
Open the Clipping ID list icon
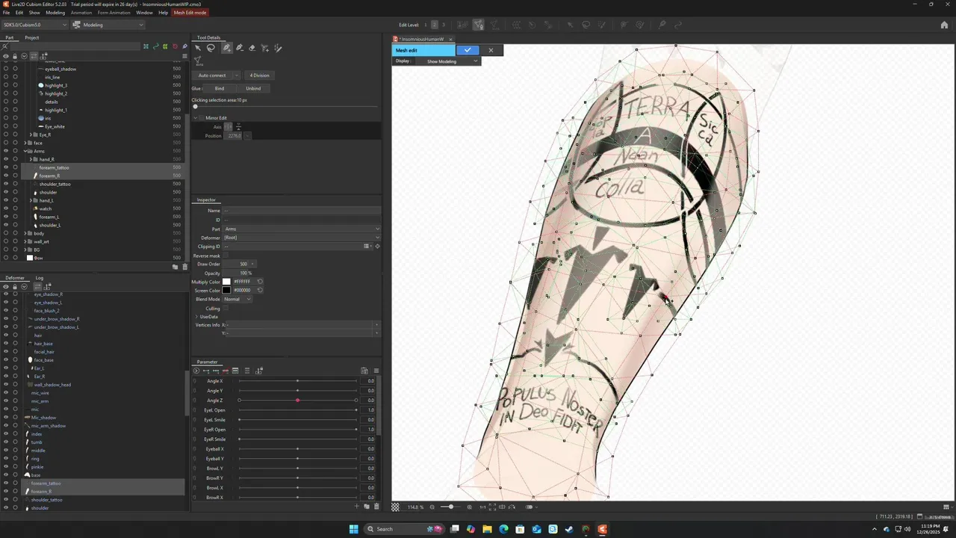[367, 247]
